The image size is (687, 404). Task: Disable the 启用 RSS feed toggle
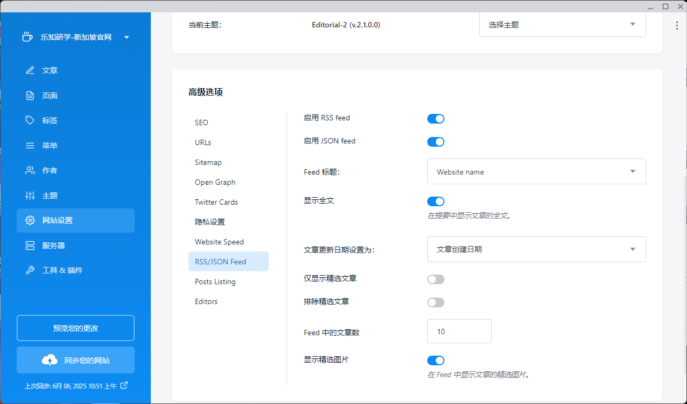point(435,119)
